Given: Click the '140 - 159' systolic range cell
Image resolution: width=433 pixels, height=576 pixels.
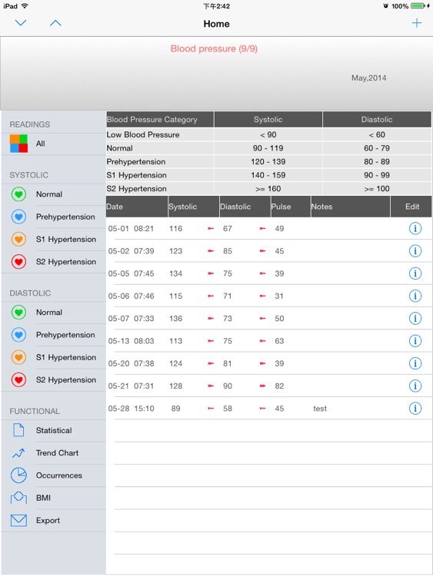Looking at the screenshot, I should pyautogui.click(x=268, y=175).
